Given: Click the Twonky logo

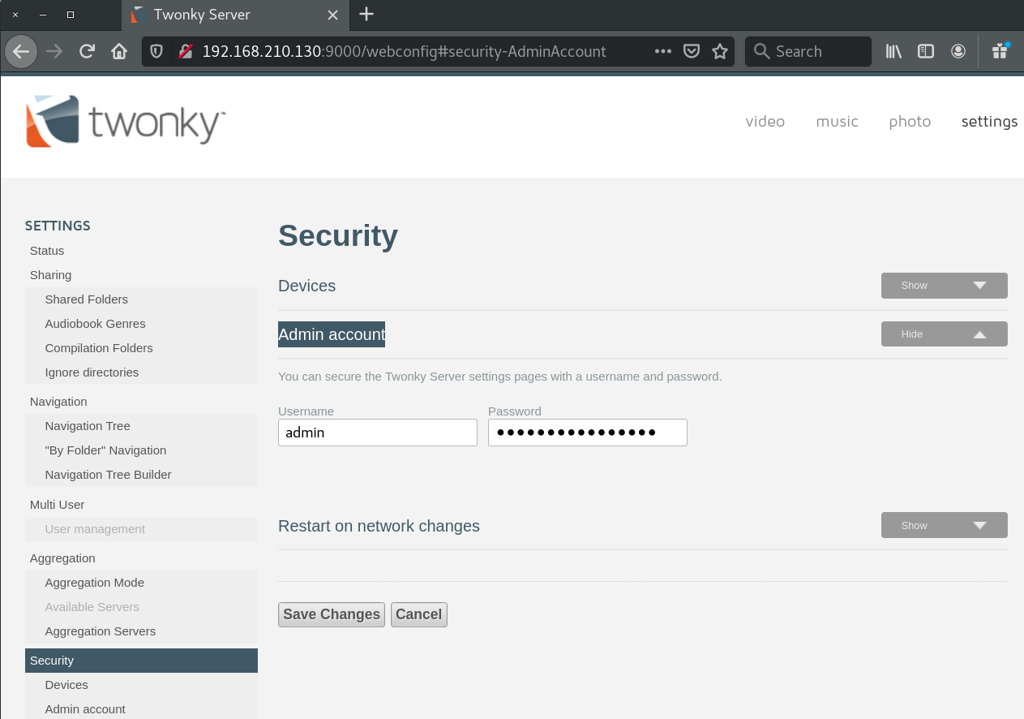Looking at the screenshot, I should [x=126, y=122].
